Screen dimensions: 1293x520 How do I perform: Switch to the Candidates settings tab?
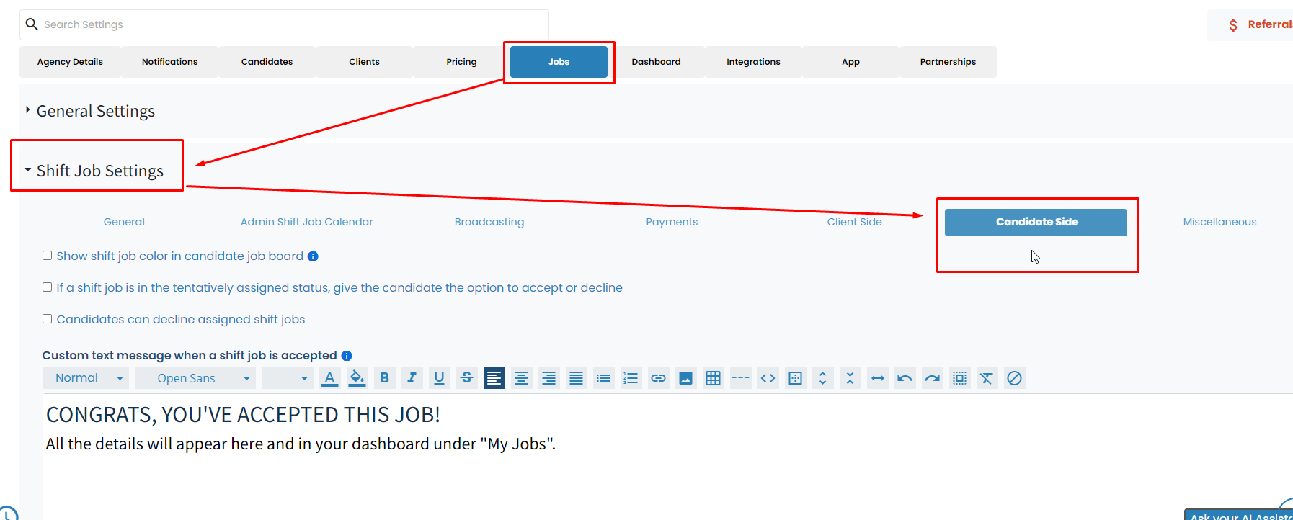[267, 62]
